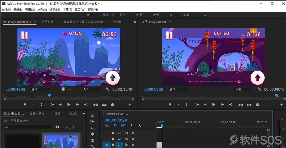Select the Selection arrow tool

pyautogui.click(x=93, y=116)
